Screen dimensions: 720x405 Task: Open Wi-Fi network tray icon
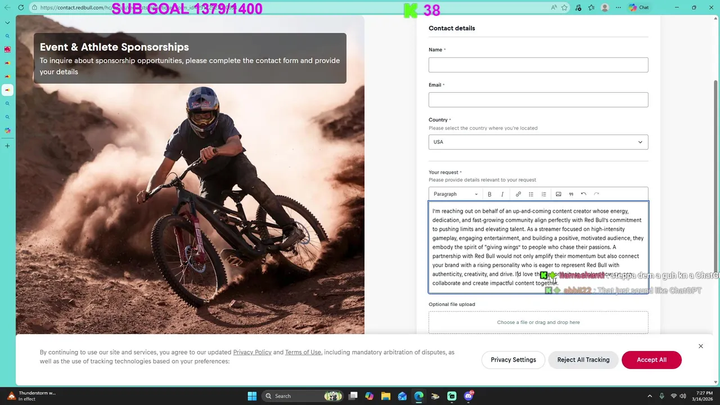674,396
